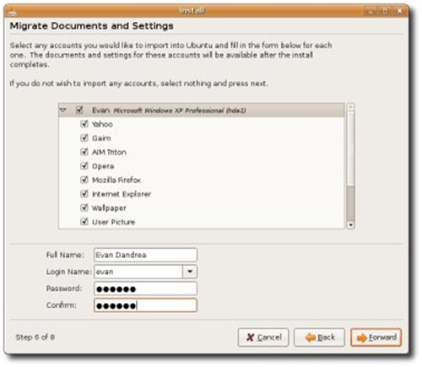422x367 pixels.
Task: Close the Install window
Action: [399, 11]
